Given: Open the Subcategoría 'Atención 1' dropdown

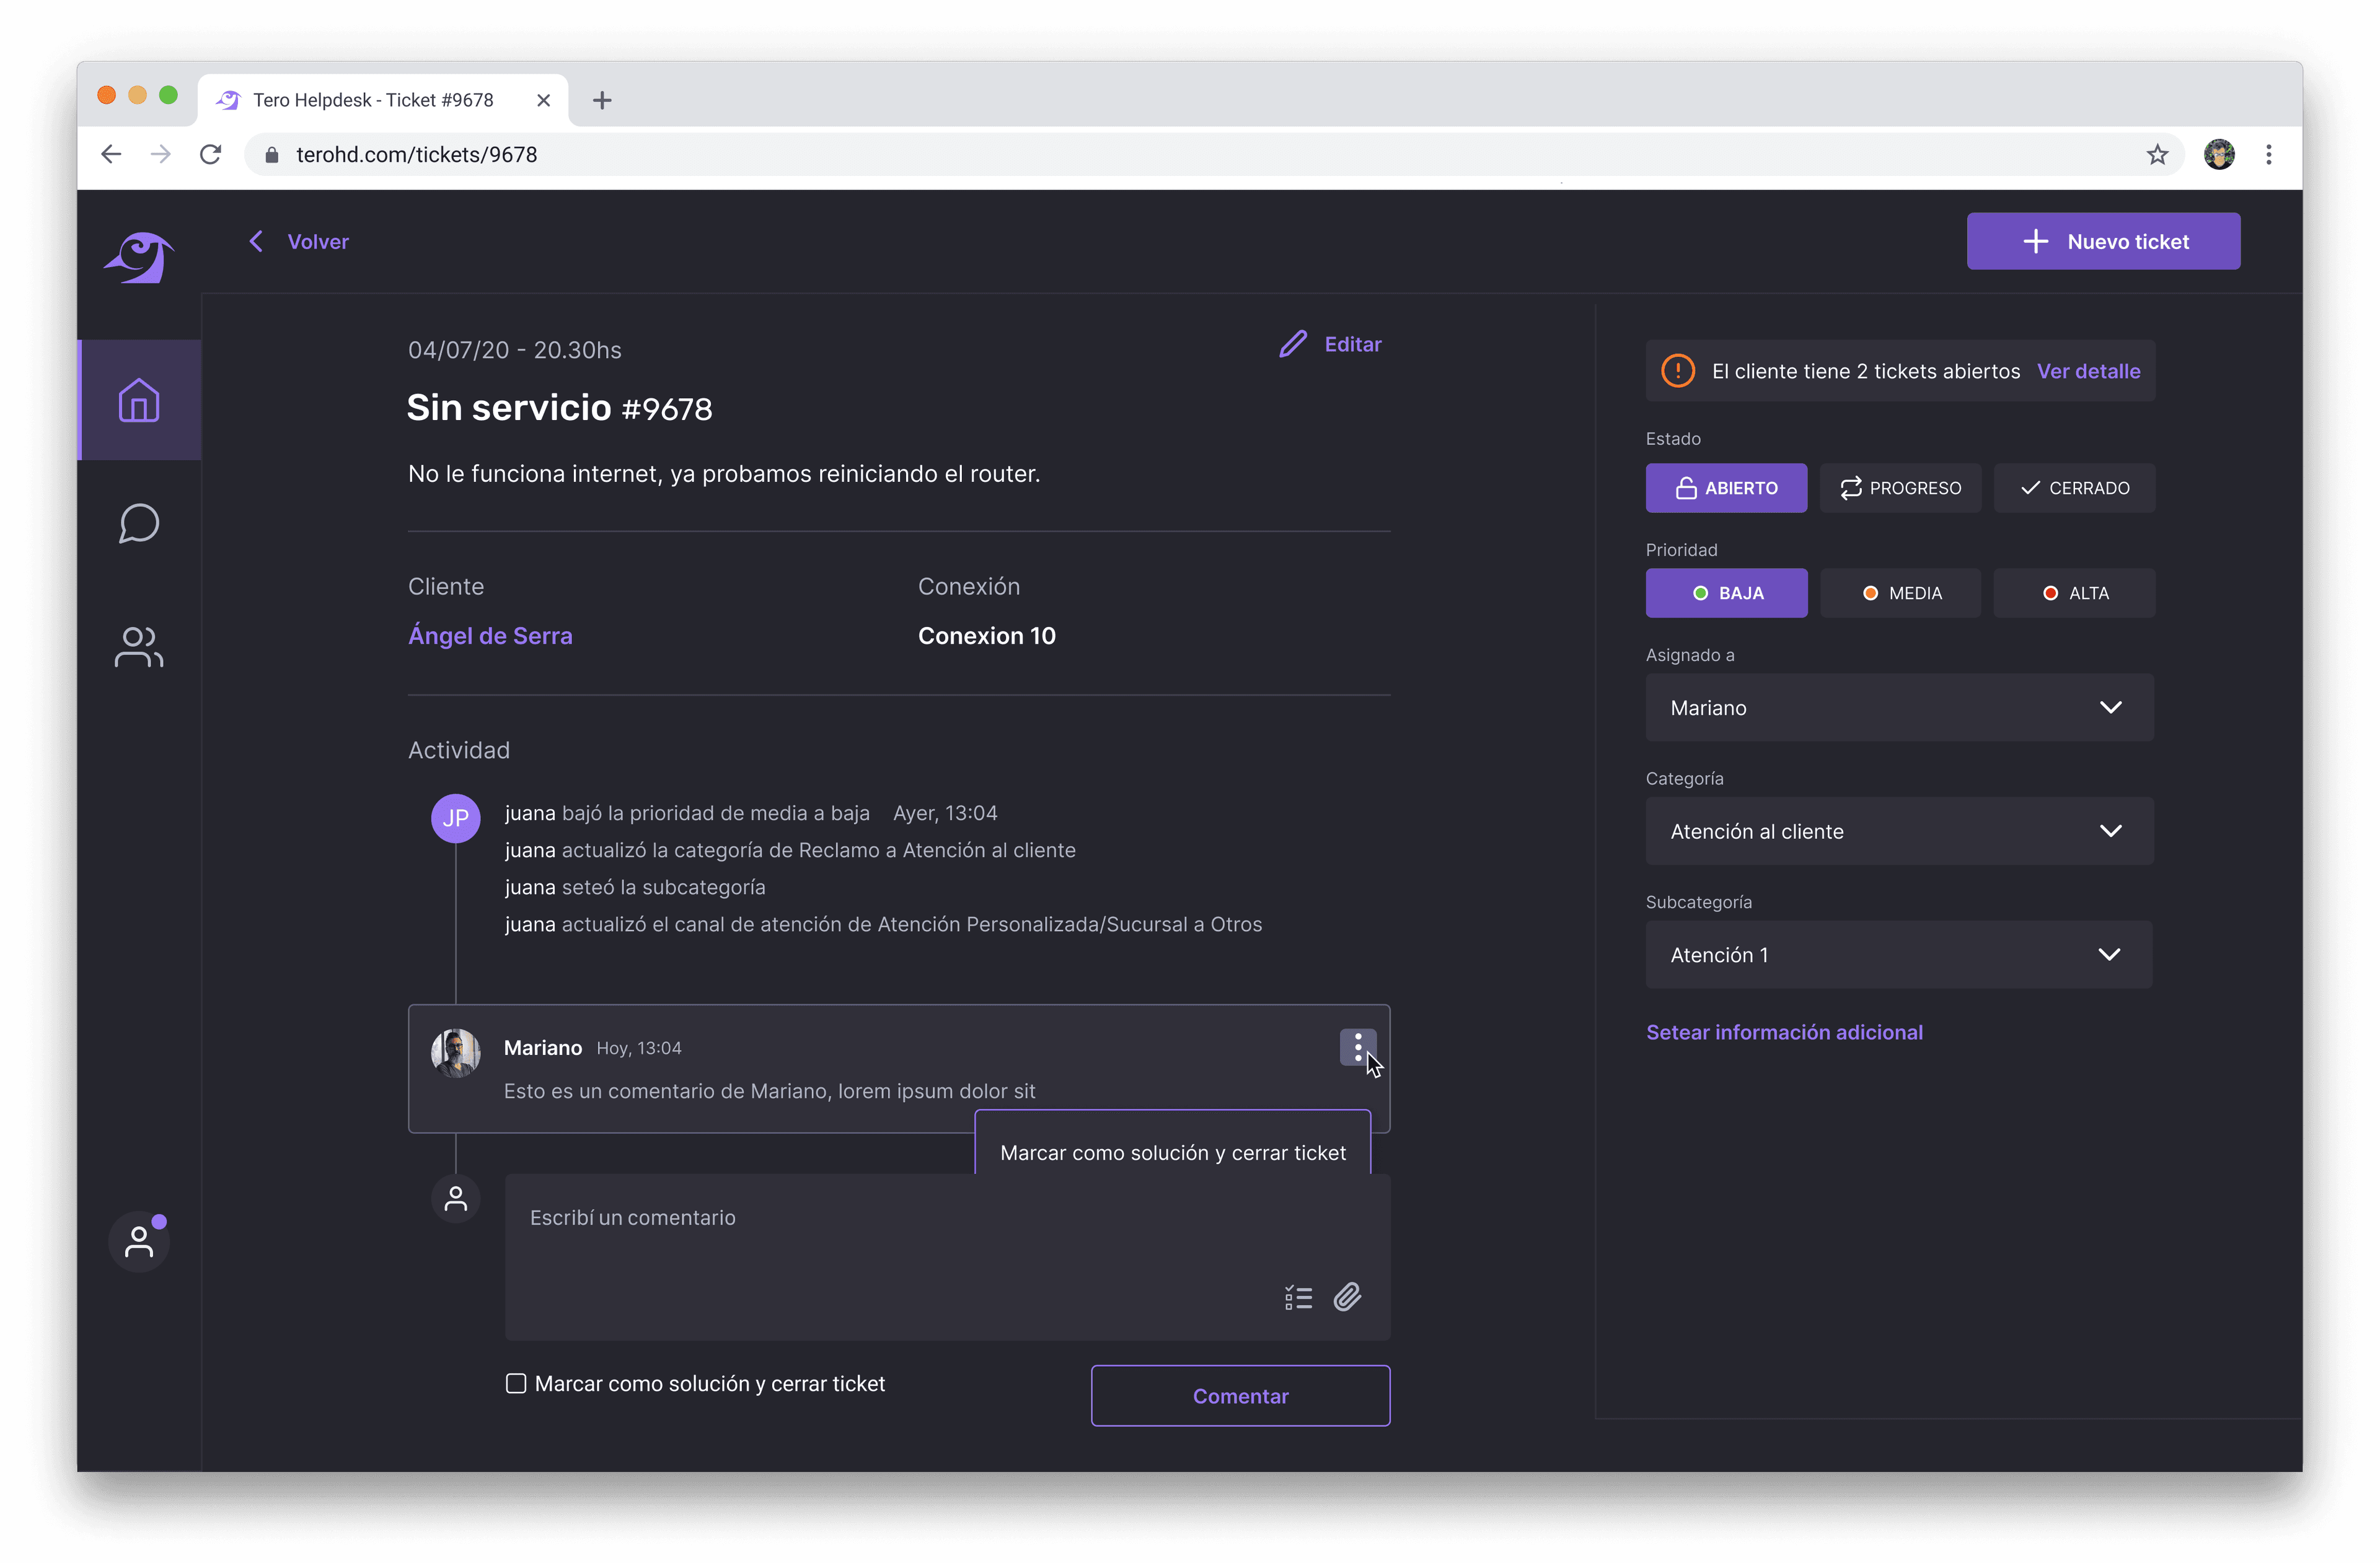Looking at the screenshot, I should click(x=1899, y=955).
